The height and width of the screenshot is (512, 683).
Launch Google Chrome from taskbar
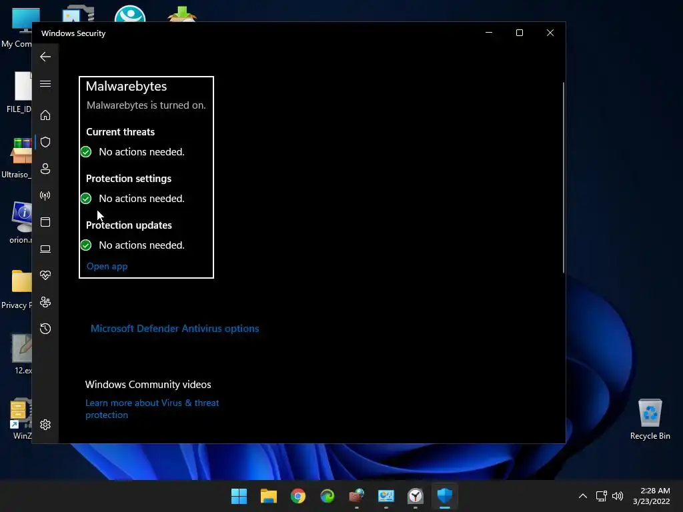(x=298, y=496)
